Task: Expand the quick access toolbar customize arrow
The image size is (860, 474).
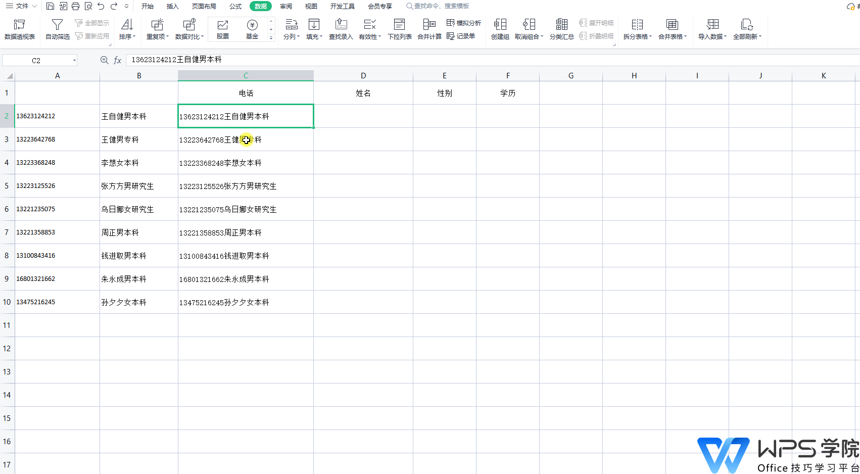Action: [x=126, y=6]
